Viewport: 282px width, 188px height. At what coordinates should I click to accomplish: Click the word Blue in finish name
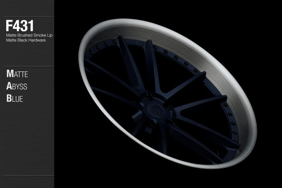click(x=15, y=98)
